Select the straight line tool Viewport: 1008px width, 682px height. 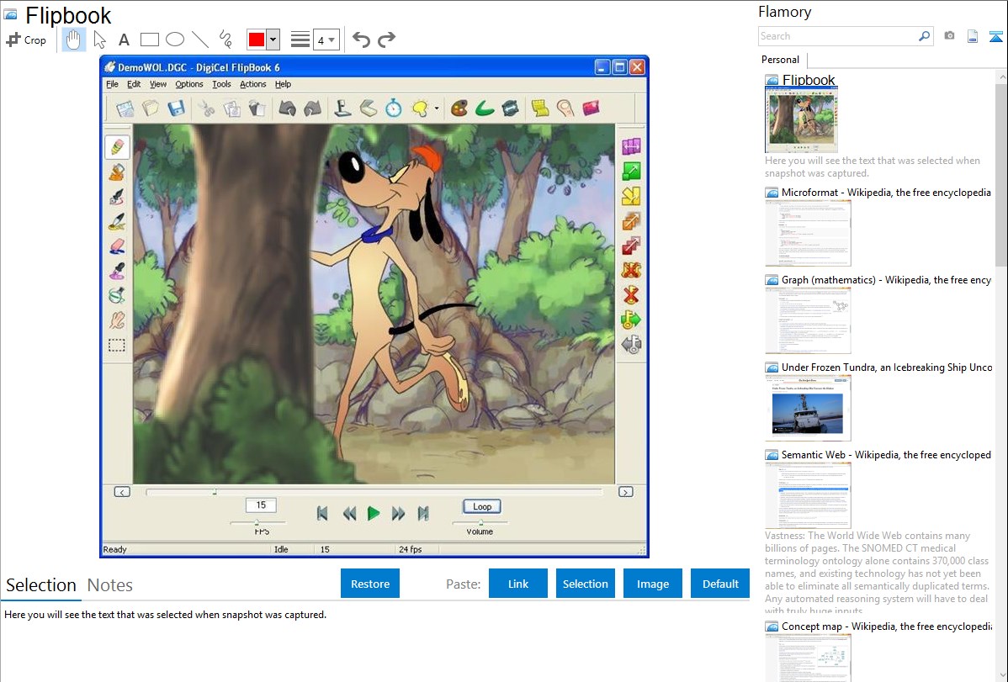point(200,40)
